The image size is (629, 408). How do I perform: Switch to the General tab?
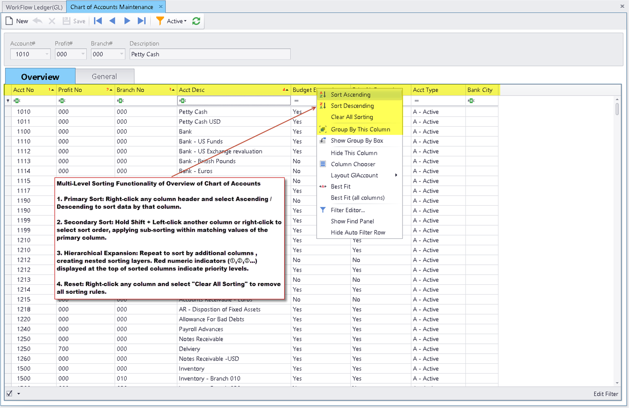click(104, 76)
